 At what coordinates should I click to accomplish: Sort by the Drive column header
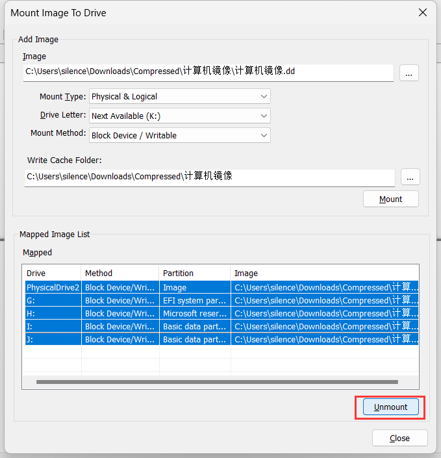51,273
